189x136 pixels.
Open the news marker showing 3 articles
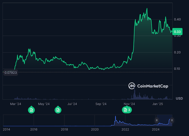tap(127, 110)
